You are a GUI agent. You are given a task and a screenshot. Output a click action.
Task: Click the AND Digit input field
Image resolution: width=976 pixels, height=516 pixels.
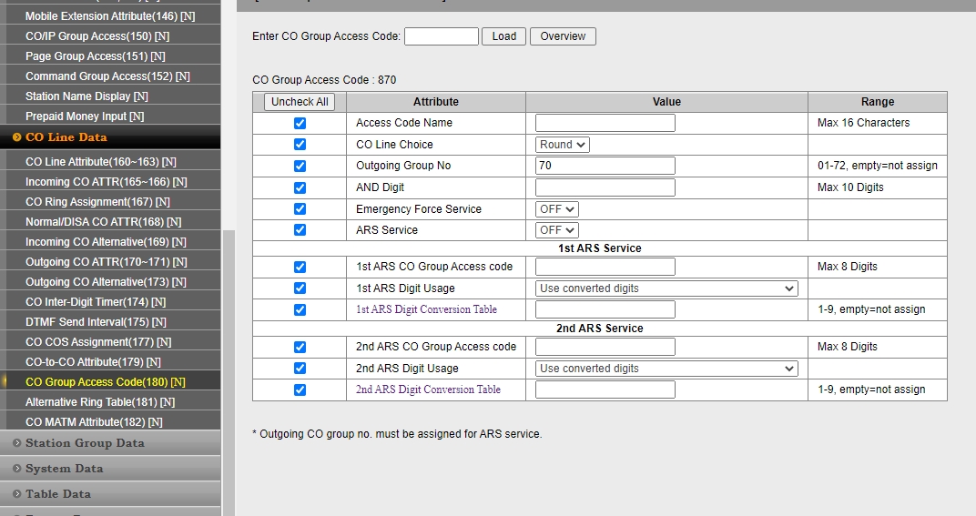click(x=605, y=187)
